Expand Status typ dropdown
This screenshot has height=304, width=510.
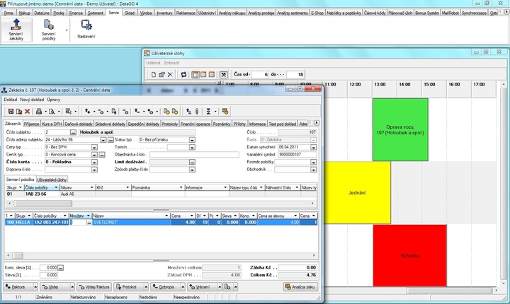pos(192,140)
